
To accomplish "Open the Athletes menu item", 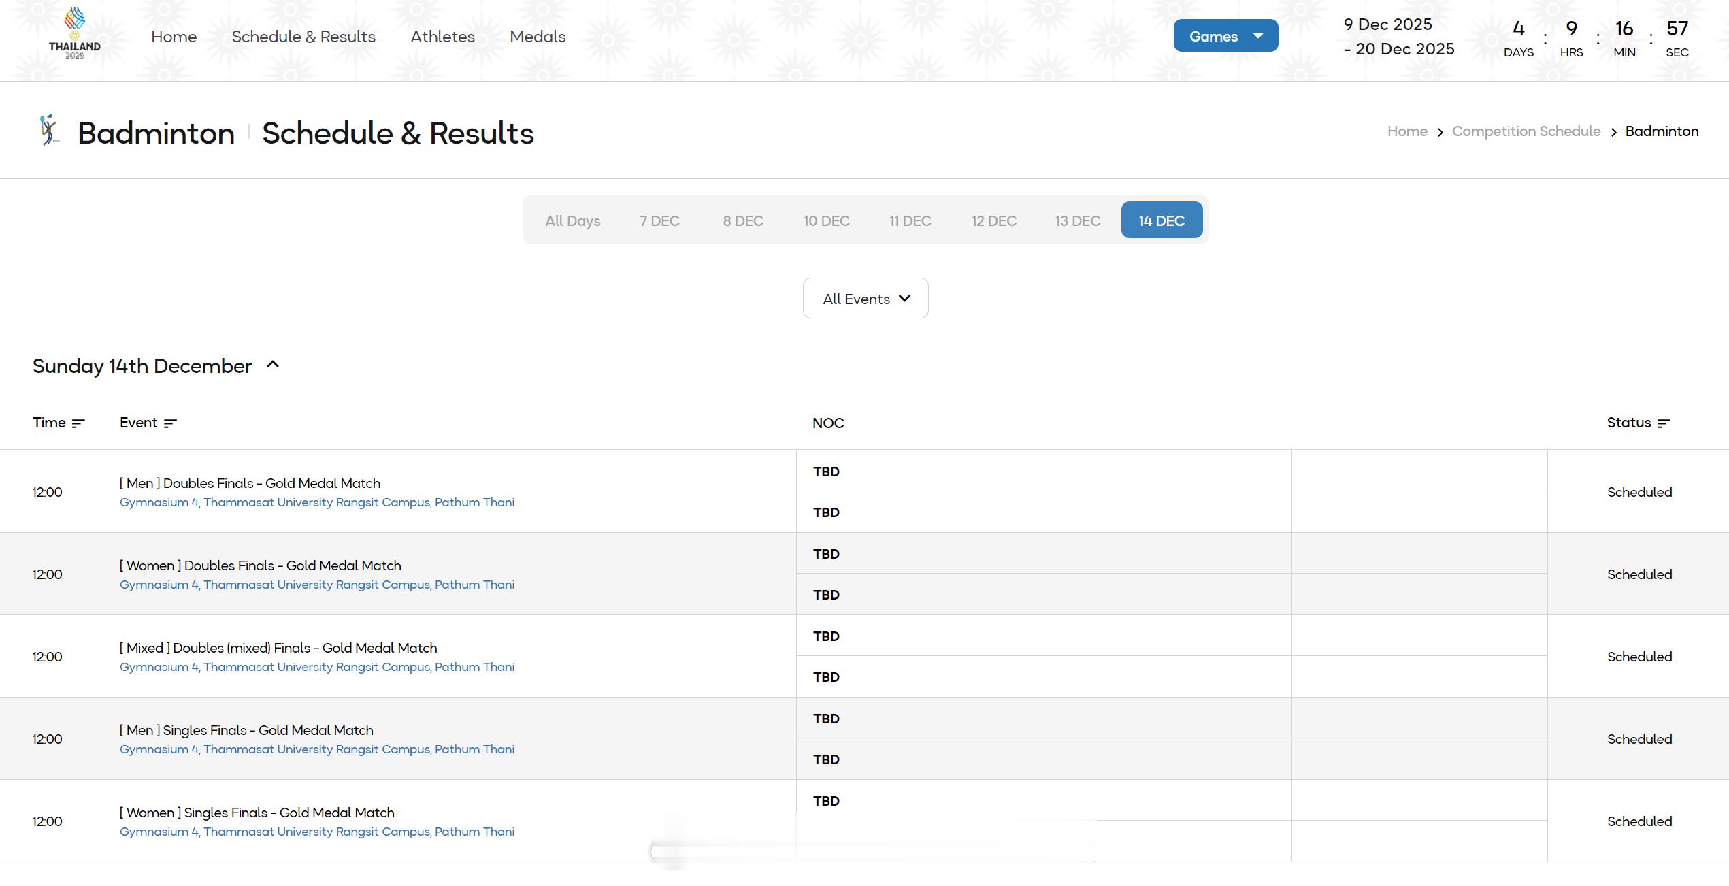I will click(x=442, y=37).
